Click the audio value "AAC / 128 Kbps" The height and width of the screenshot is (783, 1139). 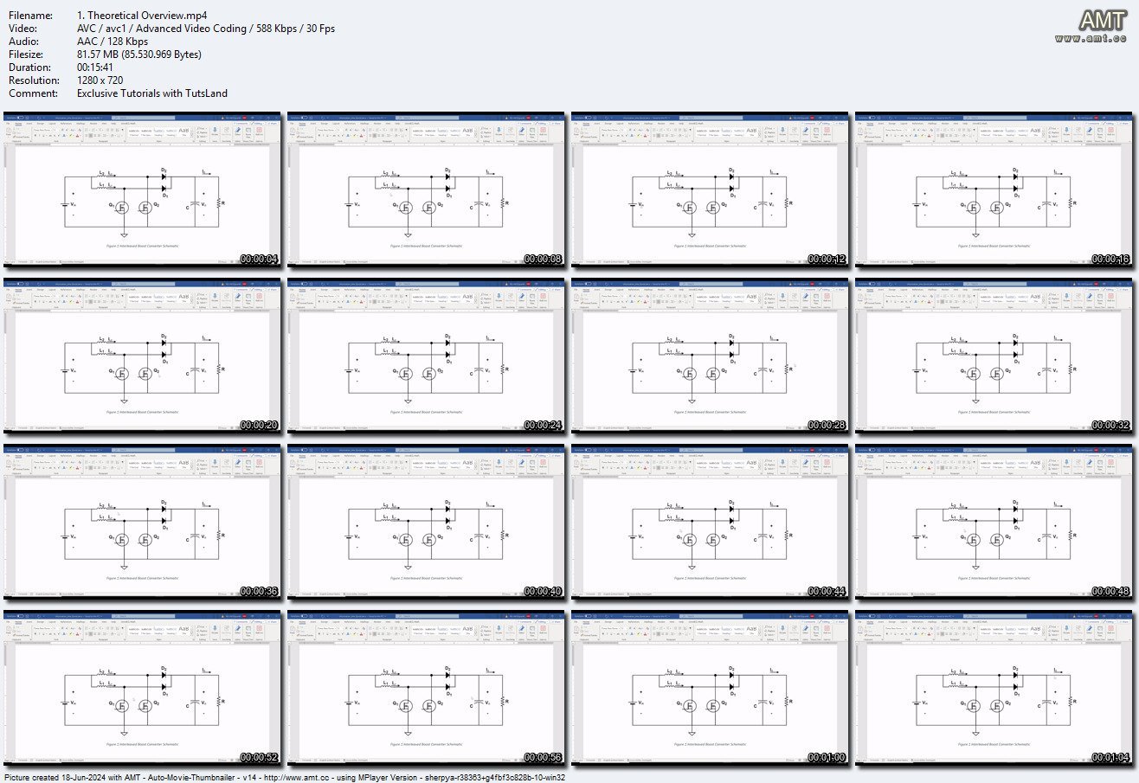pyautogui.click(x=112, y=41)
